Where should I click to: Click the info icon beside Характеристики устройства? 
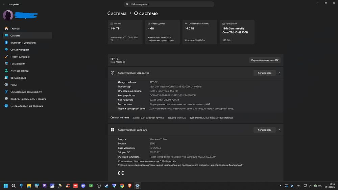point(113,73)
